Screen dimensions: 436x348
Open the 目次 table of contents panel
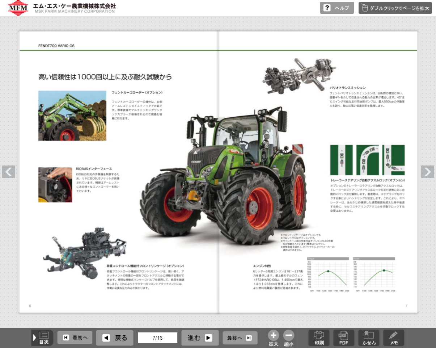(42, 338)
